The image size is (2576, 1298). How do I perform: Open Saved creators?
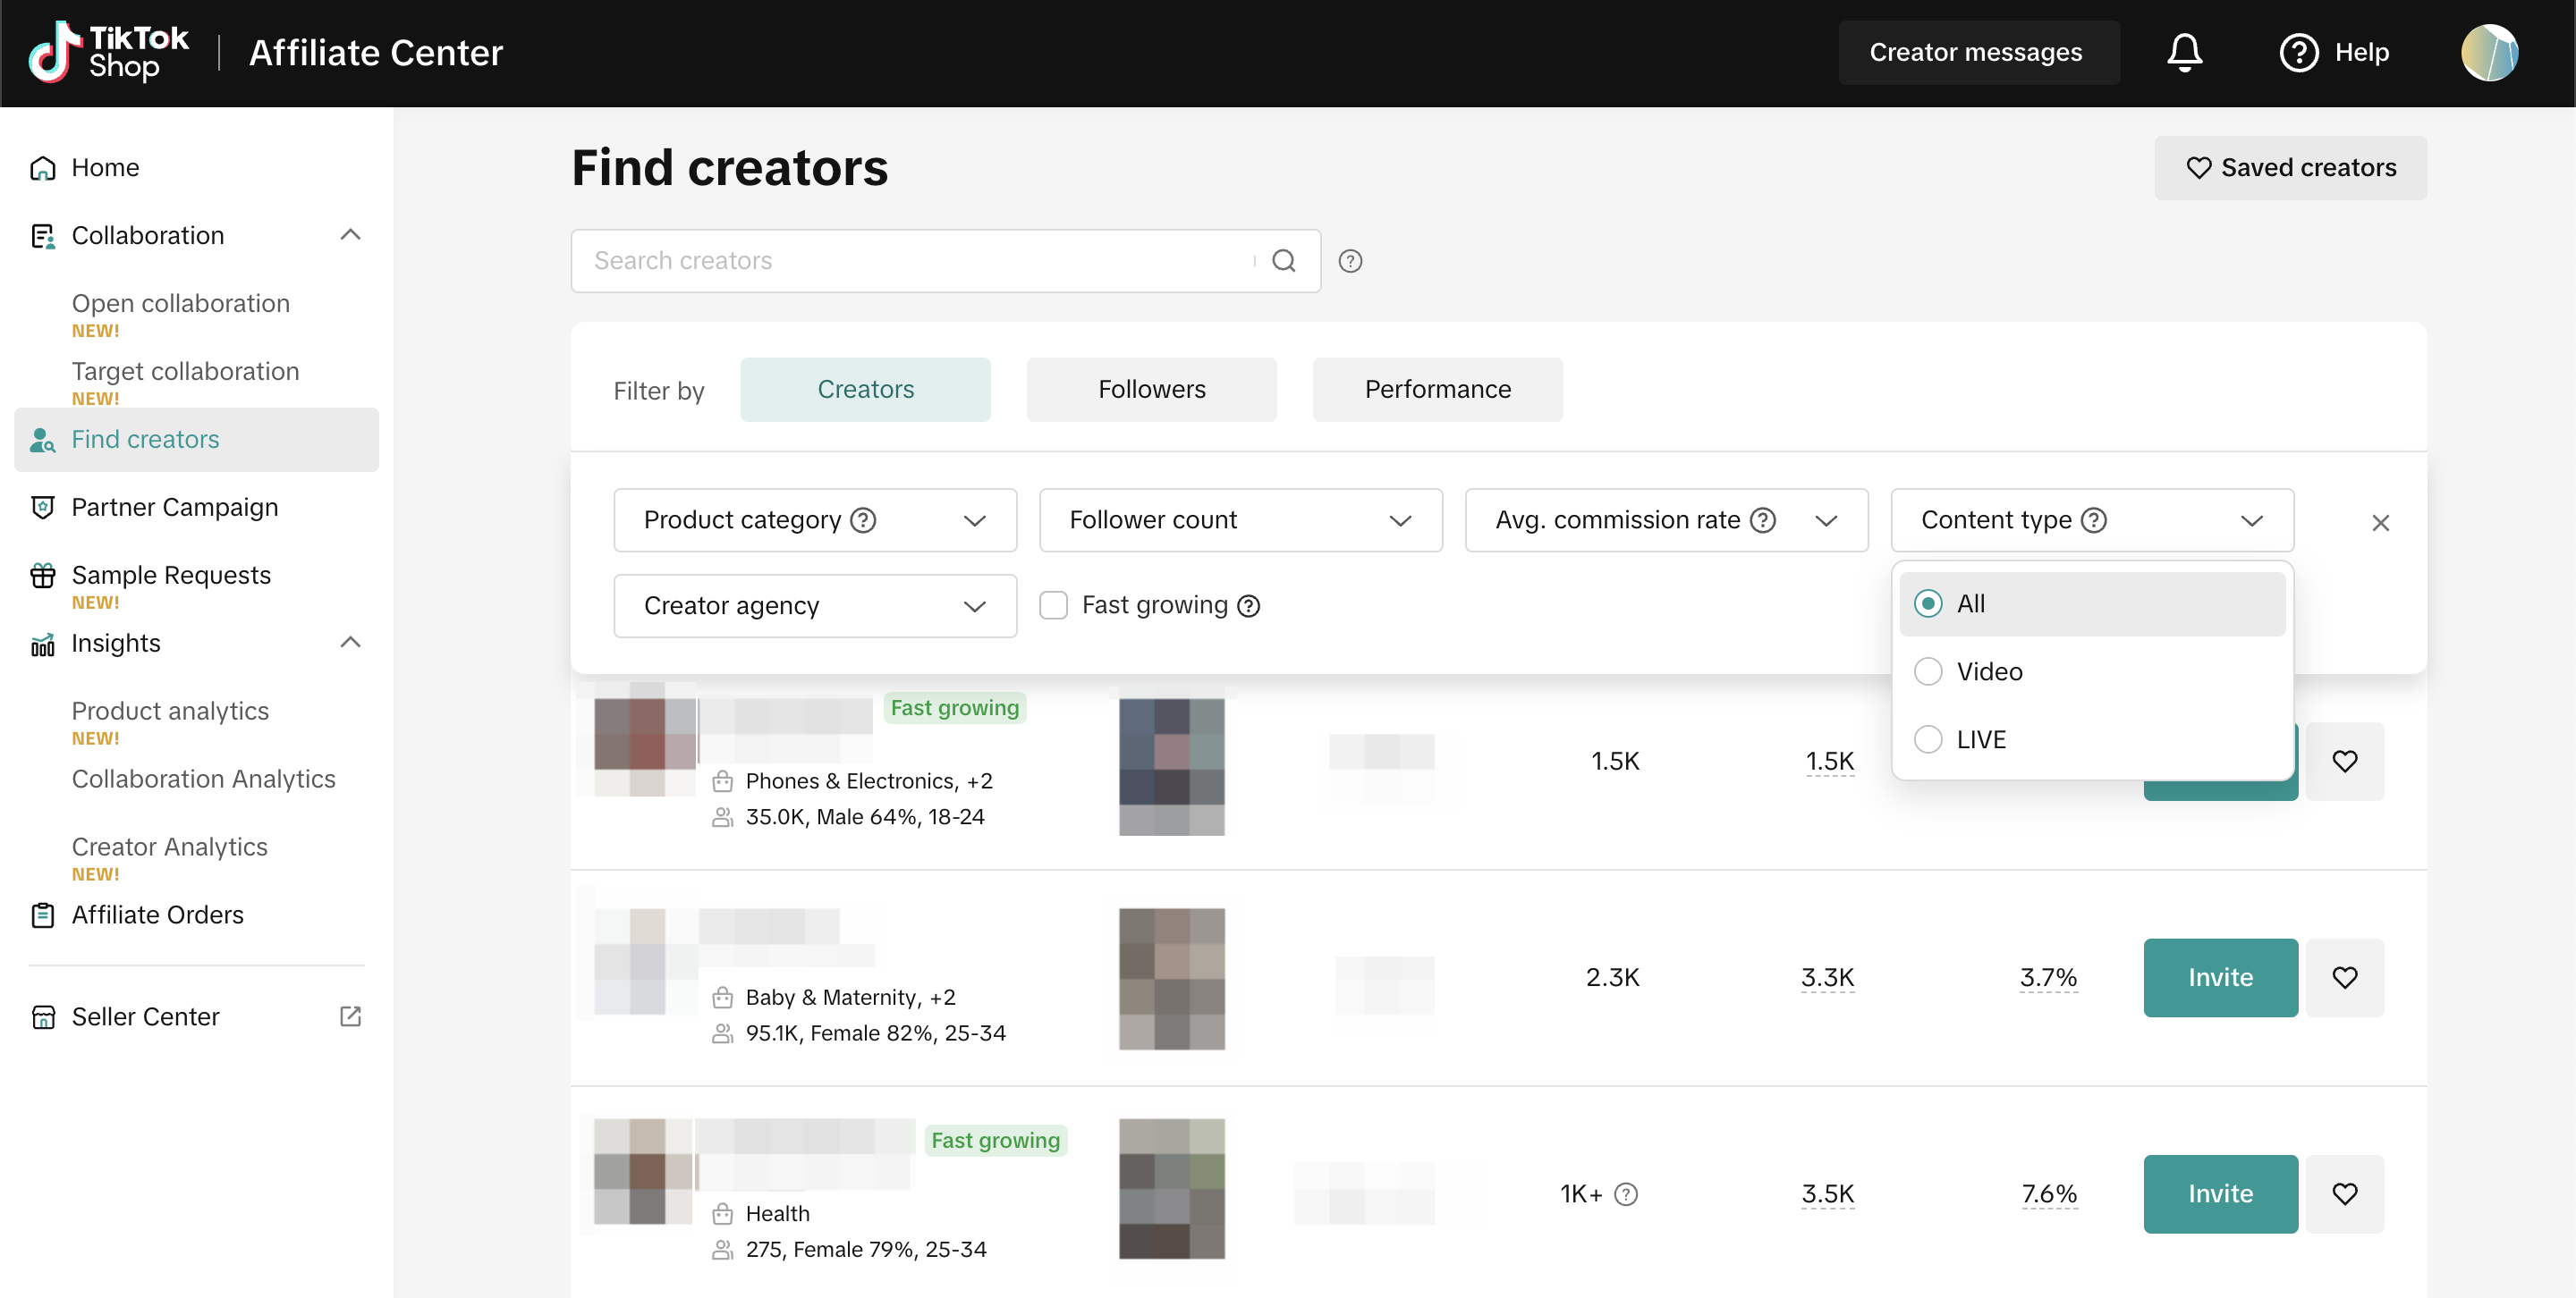2290,168
